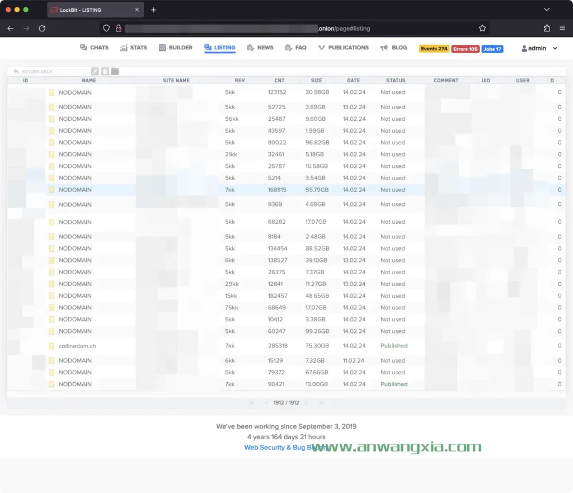Sort by the UID column header
The height and width of the screenshot is (493, 573).
tap(486, 81)
